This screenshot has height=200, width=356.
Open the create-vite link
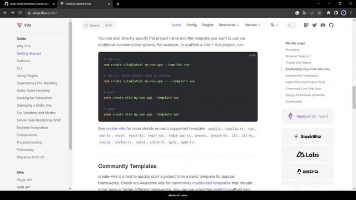click(x=116, y=128)
